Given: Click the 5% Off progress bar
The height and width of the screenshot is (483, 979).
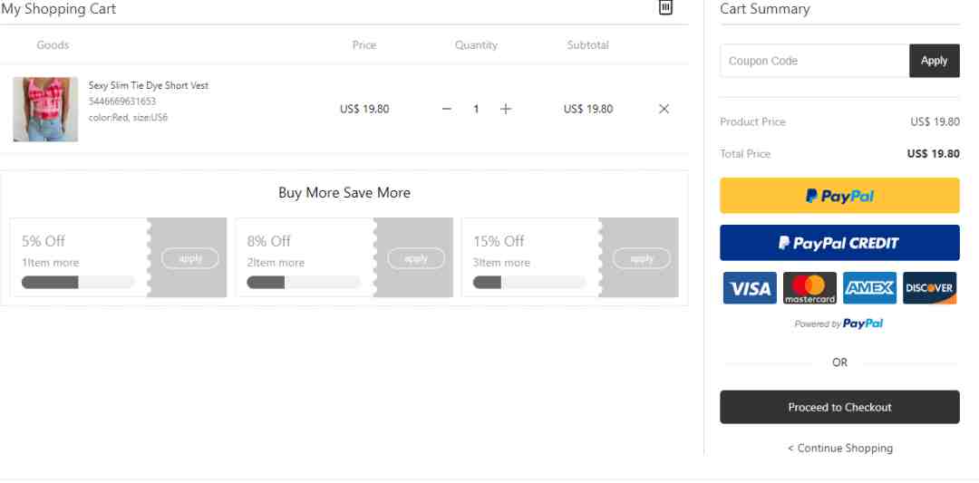Looking at the screenshot, I should tap(78, 282).
